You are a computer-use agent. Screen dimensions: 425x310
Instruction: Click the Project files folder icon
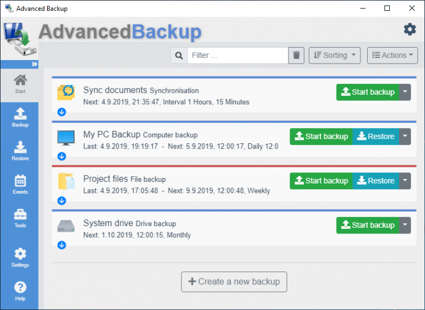point(66,181)
